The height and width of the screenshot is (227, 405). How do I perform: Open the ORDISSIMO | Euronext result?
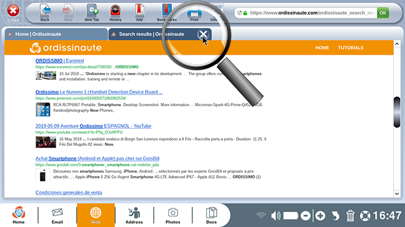pyautogui.click(x=60, y=60)
